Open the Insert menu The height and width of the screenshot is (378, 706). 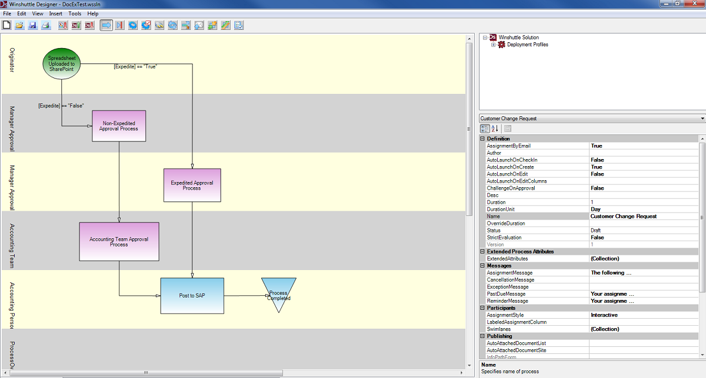(56, 14)
